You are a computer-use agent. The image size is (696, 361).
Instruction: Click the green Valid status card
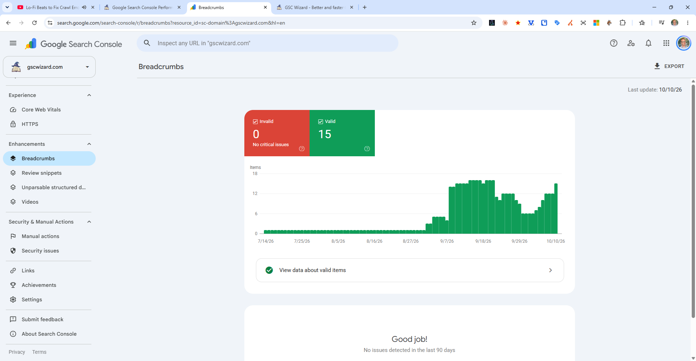[x=342, y=133]
